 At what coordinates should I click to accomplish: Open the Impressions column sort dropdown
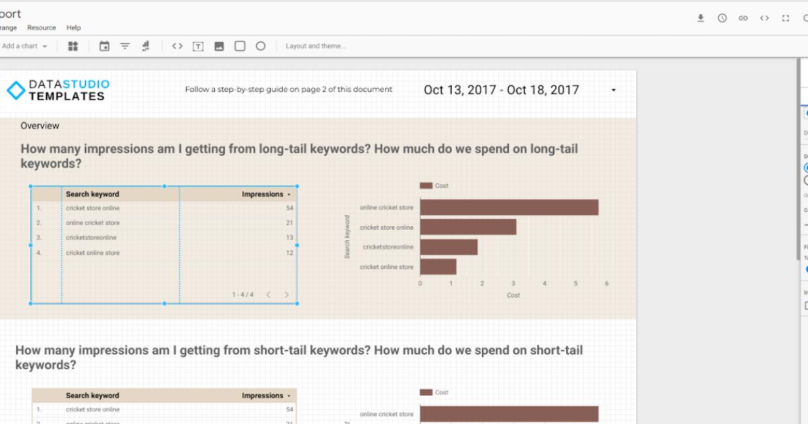tap(288, 194)
